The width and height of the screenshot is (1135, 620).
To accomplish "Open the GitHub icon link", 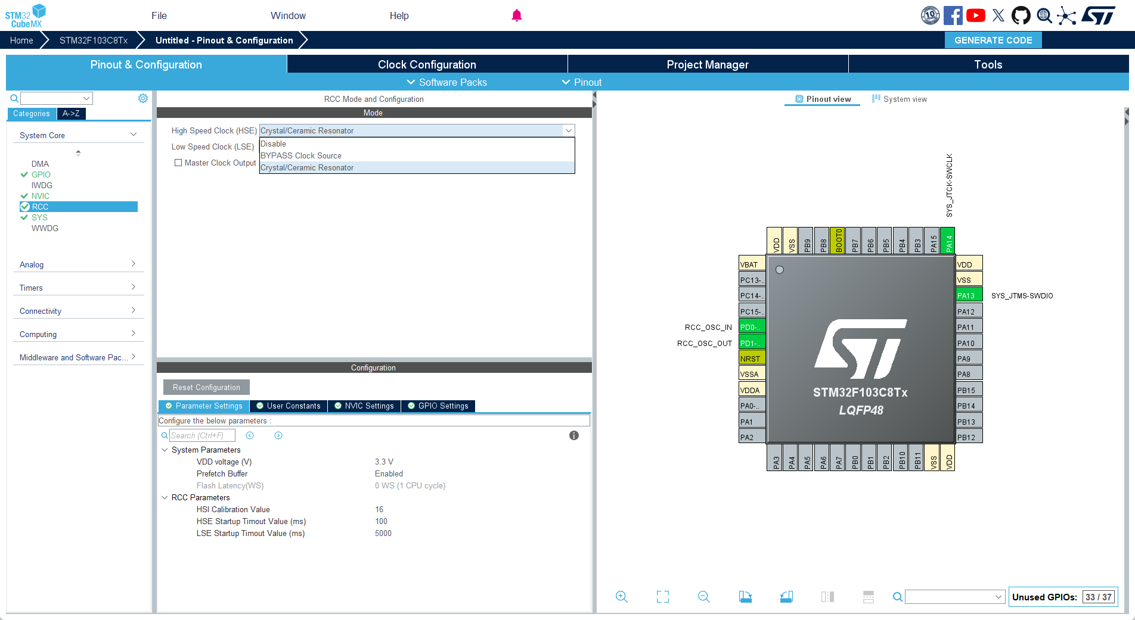I will [x=1021, y=15].
